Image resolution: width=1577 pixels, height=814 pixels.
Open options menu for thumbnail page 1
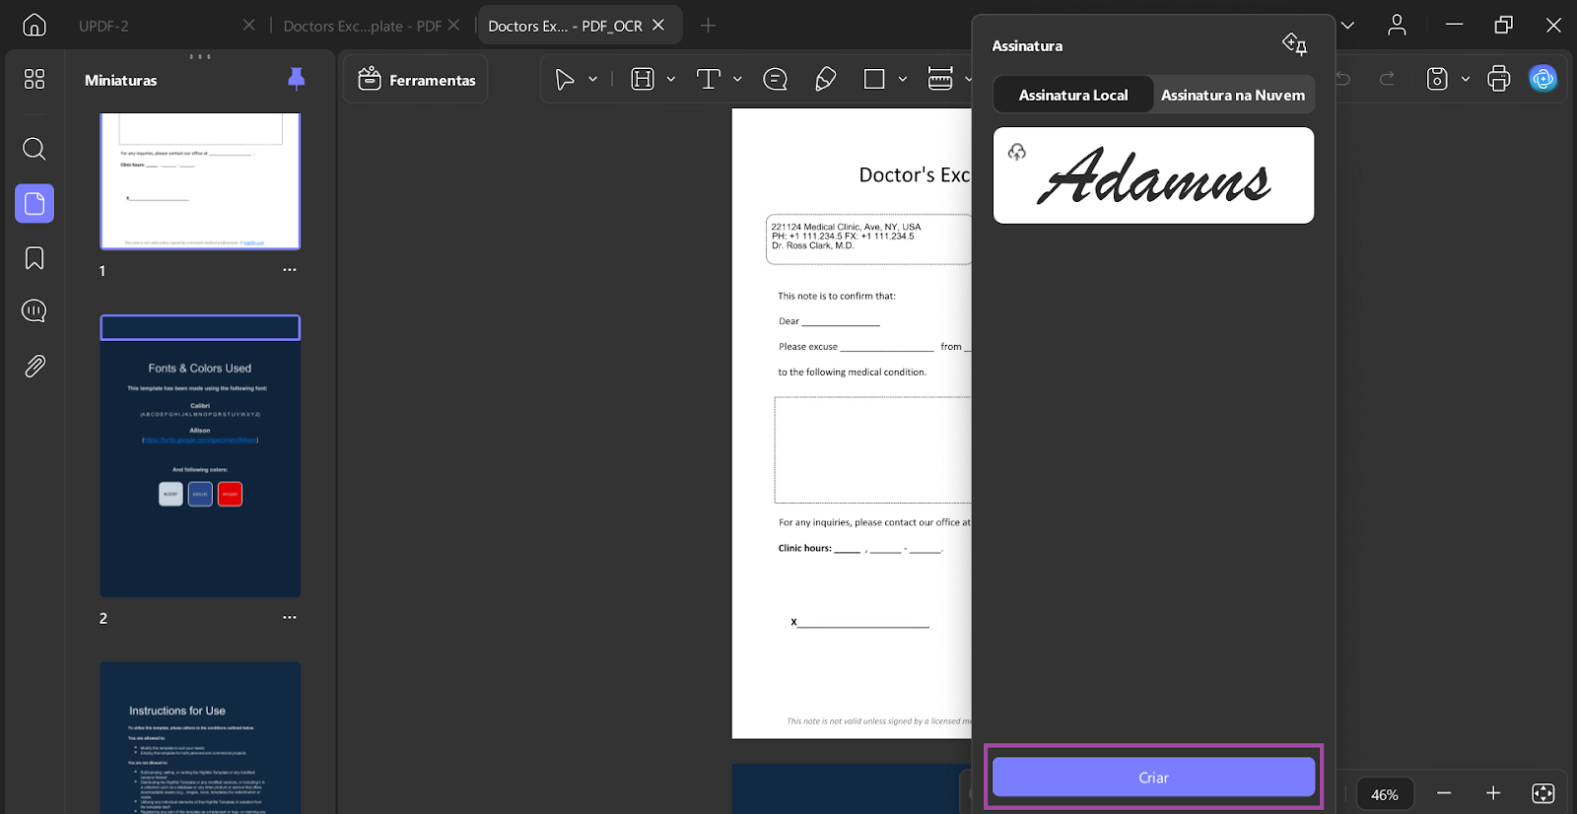tap(290, 270)
